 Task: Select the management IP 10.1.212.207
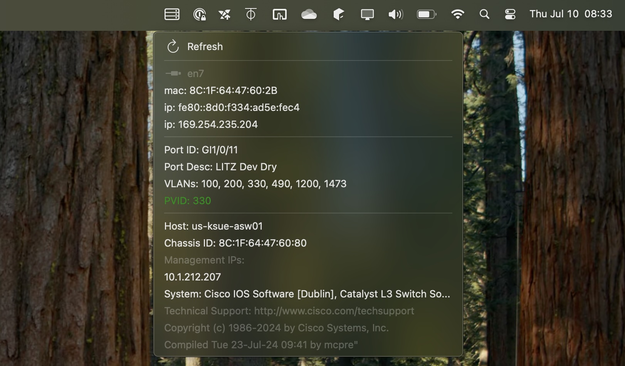pyautogui.click(x=308, y=277)
